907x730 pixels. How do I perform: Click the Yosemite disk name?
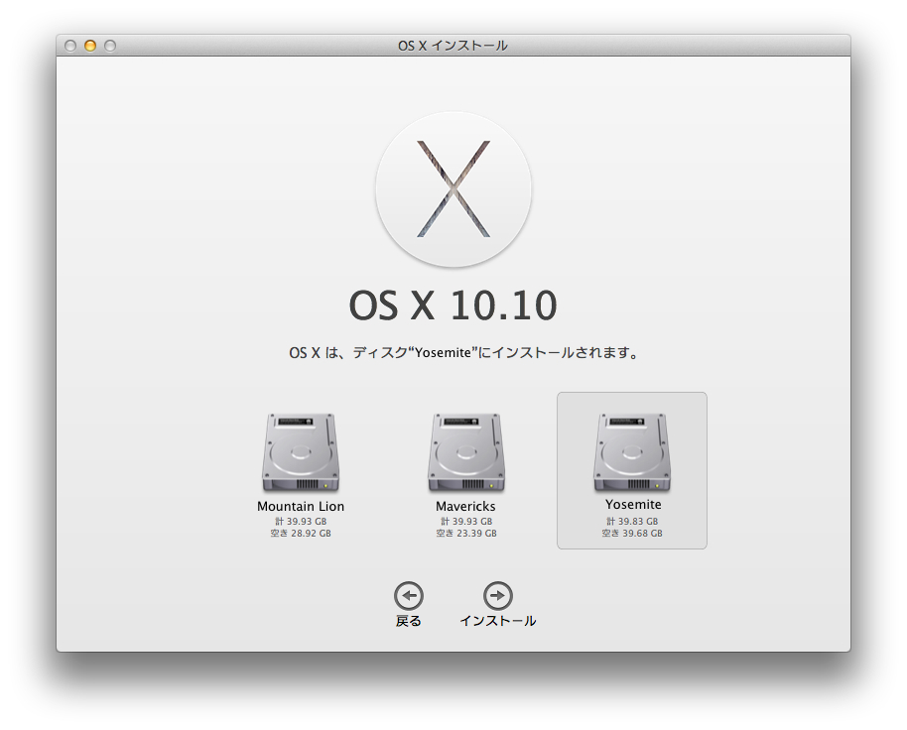pyautogui.click(x=633, y=505)
